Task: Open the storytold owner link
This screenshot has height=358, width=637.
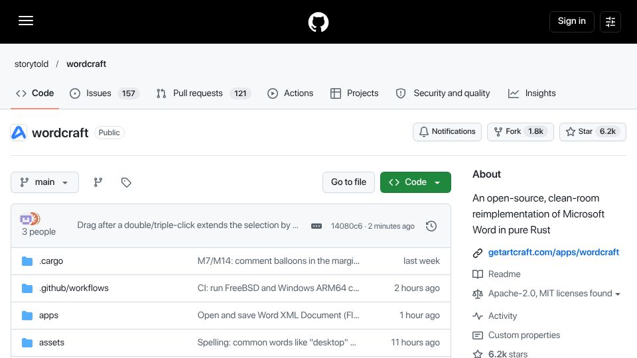Action: coord(31,64)
